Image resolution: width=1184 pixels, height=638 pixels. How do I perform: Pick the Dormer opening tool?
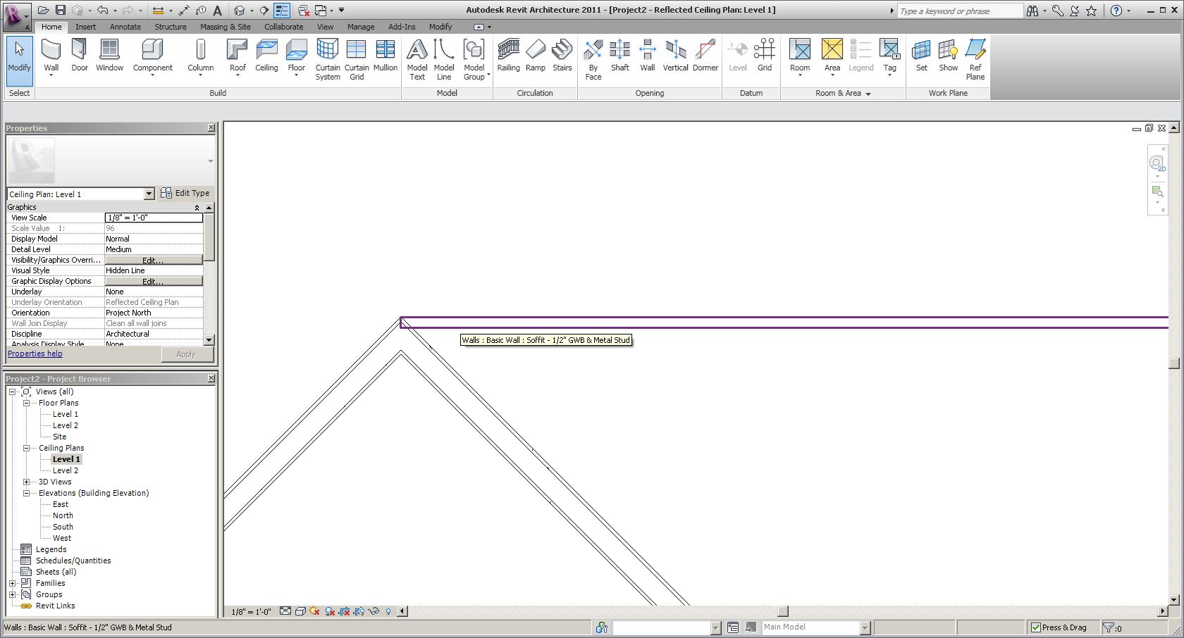click(x=705, y=56)
